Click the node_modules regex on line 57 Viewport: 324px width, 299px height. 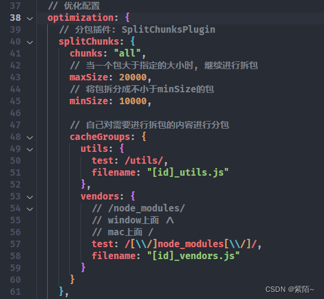[191, 244]
